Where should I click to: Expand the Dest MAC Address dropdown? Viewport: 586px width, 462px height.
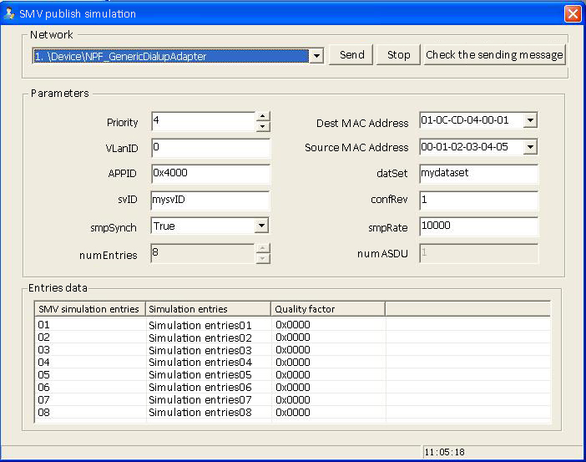click(529, 121)
